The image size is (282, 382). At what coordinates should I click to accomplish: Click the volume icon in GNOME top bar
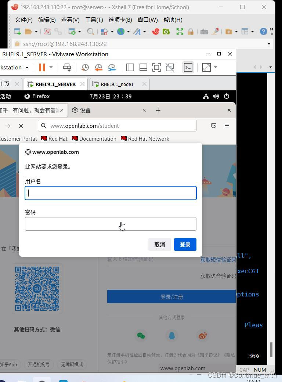point(216,97)
